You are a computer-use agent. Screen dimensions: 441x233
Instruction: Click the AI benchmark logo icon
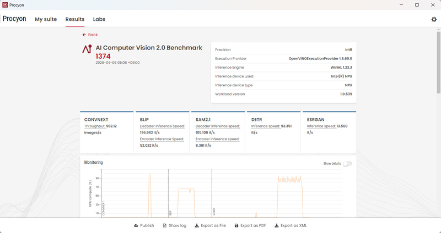coord(87,49)
